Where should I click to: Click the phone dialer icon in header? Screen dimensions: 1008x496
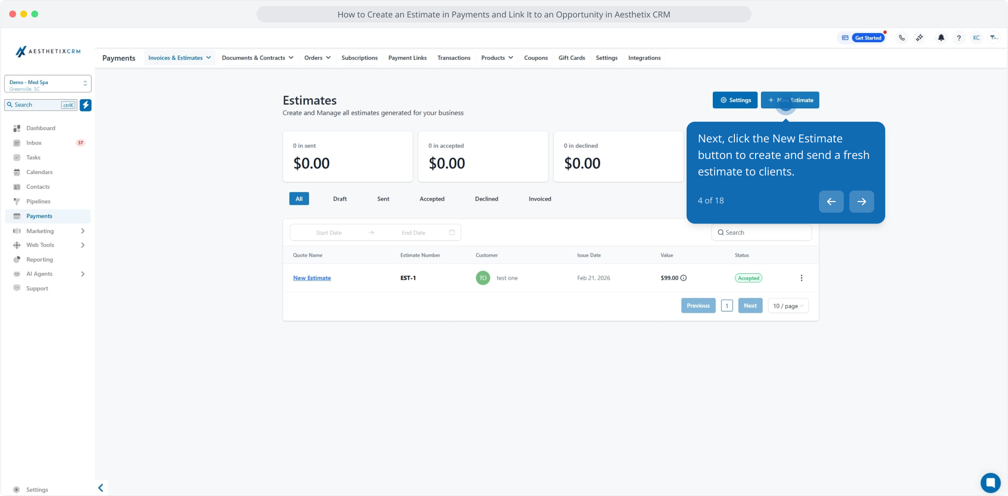[902, 38]
